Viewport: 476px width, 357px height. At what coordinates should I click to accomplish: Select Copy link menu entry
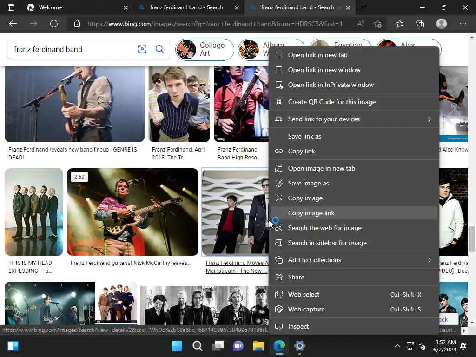[x=354, y=151]
